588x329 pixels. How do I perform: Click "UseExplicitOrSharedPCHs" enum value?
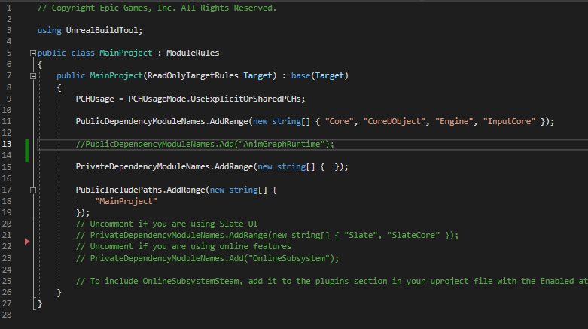pyautogui.click(x=245, y=99)
